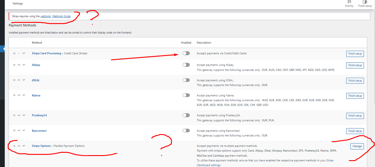Image resolution: width=375 pixels, height=167 pixels.
Task: Move Przelewy24 up with the up arrow
Action: coord(19,115)
